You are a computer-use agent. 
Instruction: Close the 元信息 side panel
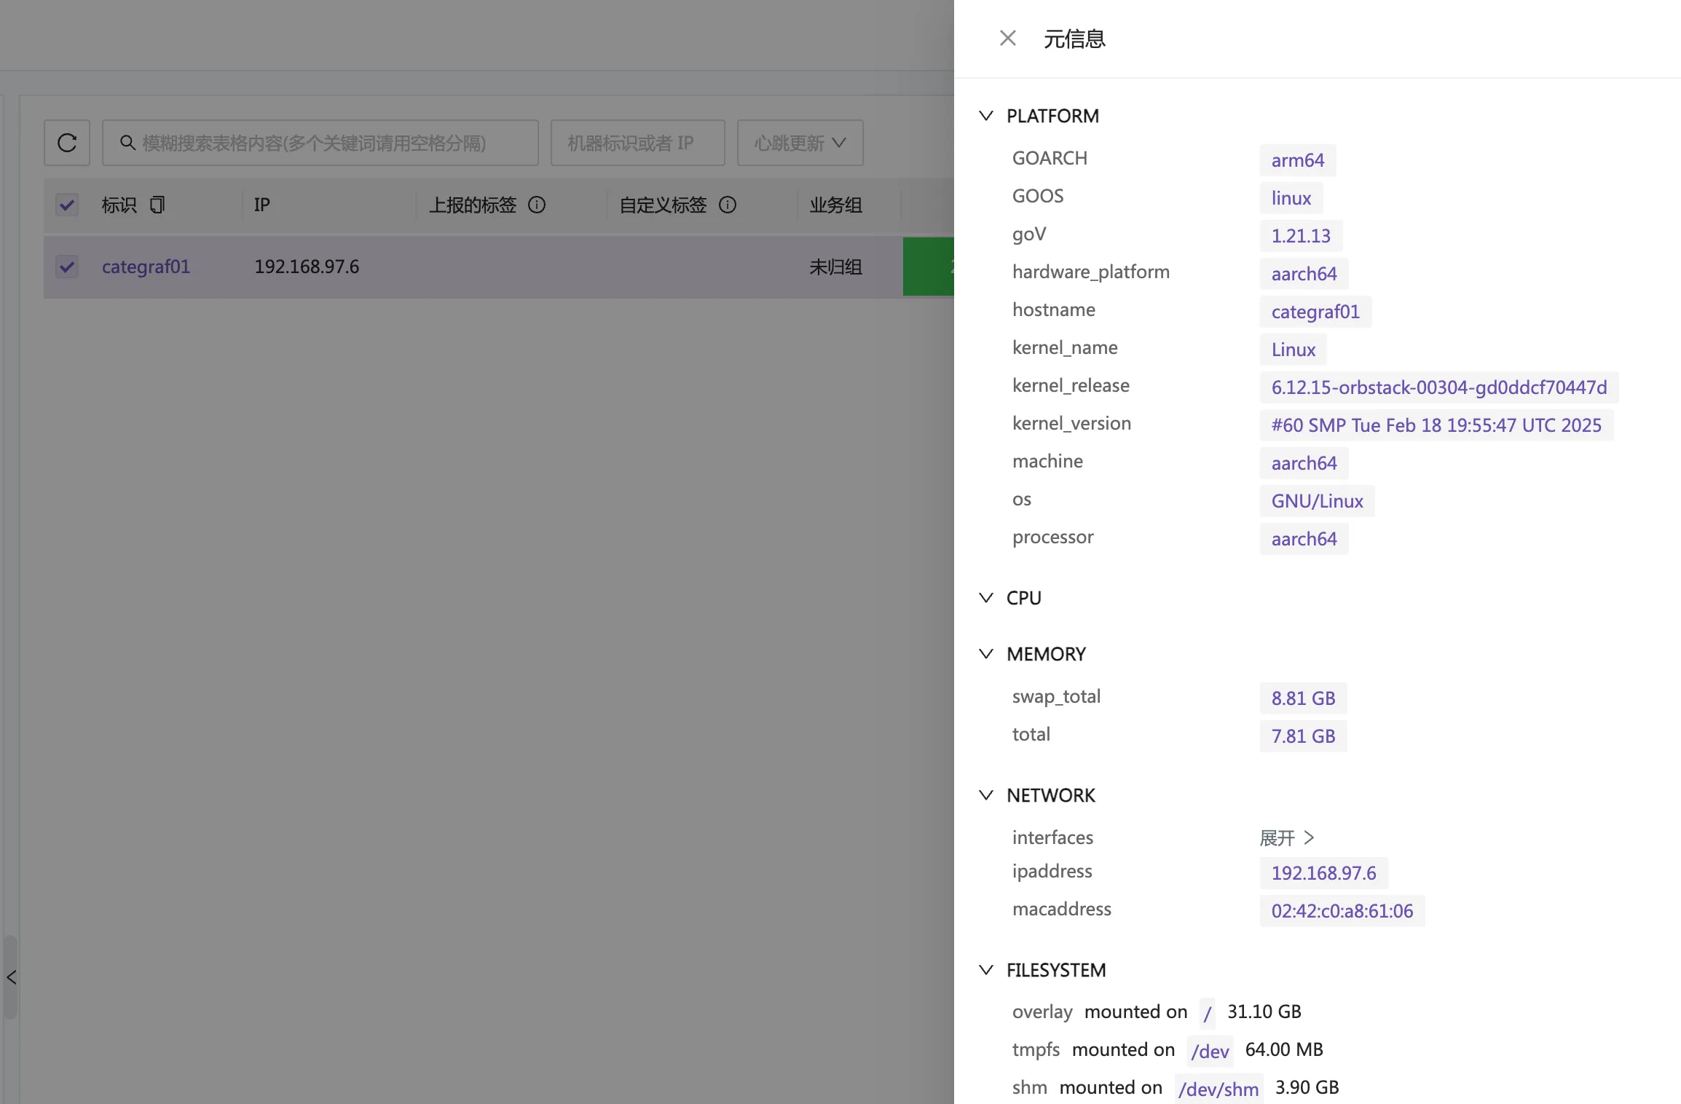pyautogui.click(x=1007, y=38)
